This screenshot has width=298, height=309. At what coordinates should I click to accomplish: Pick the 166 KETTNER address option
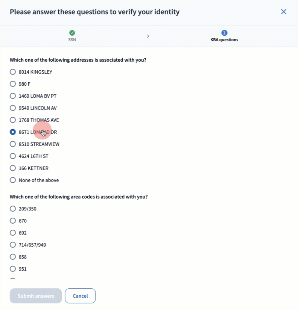pyautogui.click(x=13, y=168)
